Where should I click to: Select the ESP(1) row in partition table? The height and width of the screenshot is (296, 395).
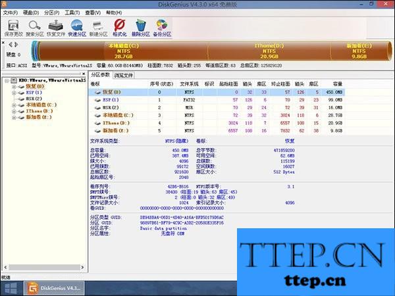pyautogui.click(x=217, y=100)
